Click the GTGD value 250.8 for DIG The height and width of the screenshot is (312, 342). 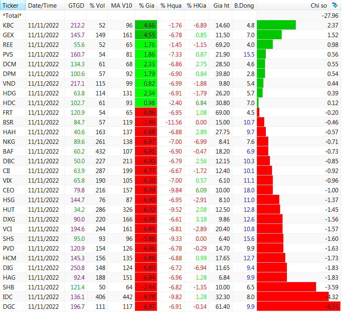tap(77, 268)
